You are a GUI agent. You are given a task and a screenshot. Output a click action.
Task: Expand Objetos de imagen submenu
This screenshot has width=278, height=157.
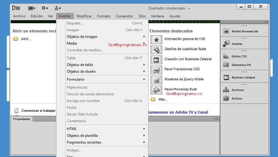click(106, 37)
